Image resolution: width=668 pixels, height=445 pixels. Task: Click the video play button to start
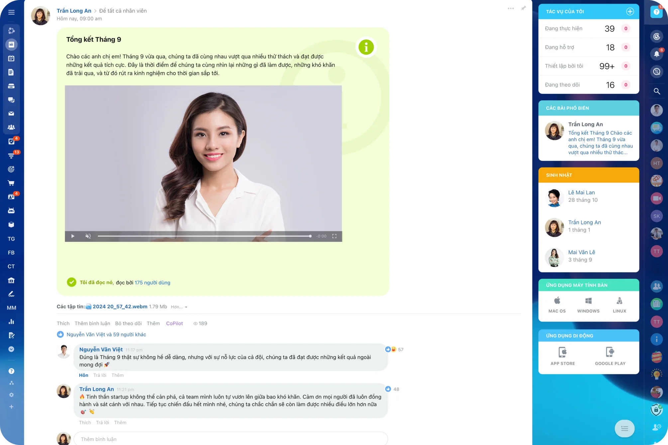72,236
